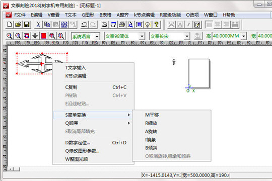Select I镜象 from the submenu
272x181 pixels.
[172, 140]
